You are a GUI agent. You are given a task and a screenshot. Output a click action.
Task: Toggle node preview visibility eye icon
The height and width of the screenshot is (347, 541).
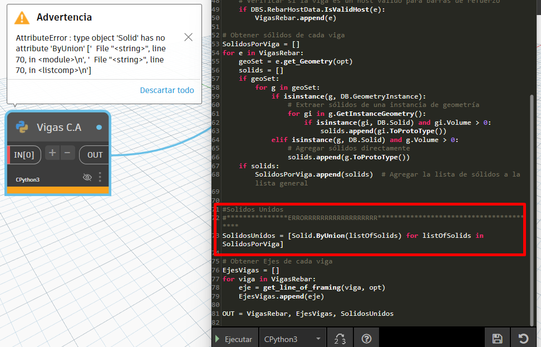coord(87,178)
